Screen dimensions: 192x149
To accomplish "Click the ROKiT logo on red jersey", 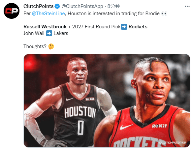I will (160, 126).
